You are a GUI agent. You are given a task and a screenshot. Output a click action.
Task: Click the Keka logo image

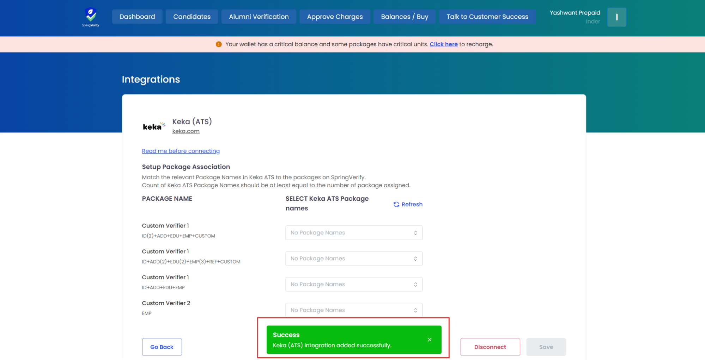click(154, 126)
